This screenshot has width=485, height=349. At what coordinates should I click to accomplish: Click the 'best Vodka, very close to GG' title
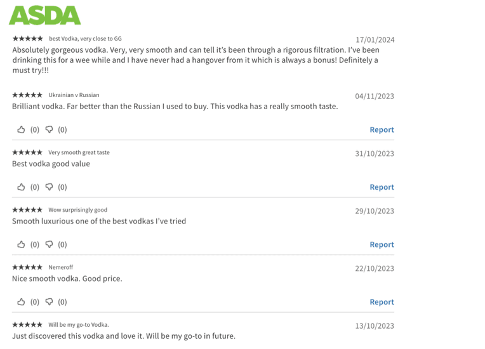click(85, 39)
